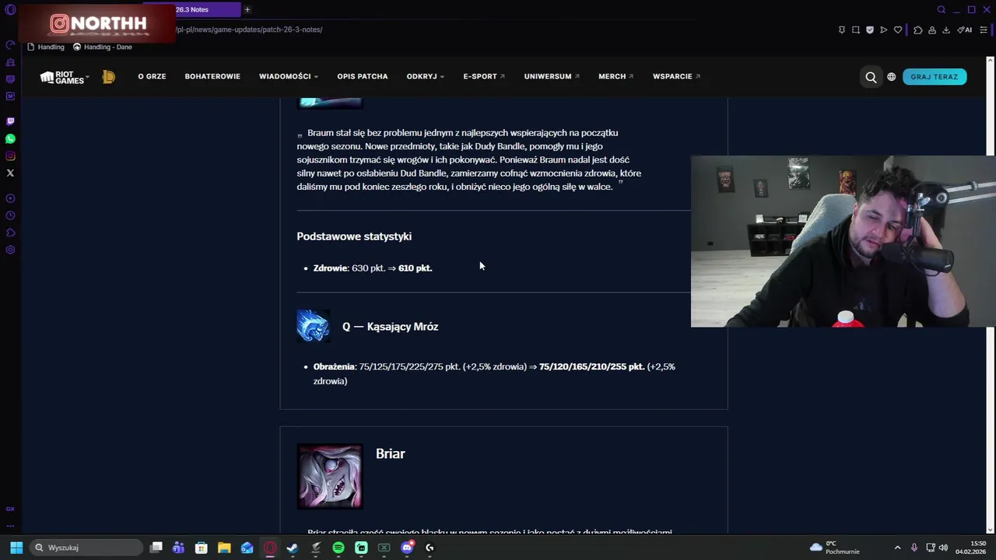Open the WSPARCIE external link
Image resolution: width=996 pixels, height=560 pixels.
[676, 76]
